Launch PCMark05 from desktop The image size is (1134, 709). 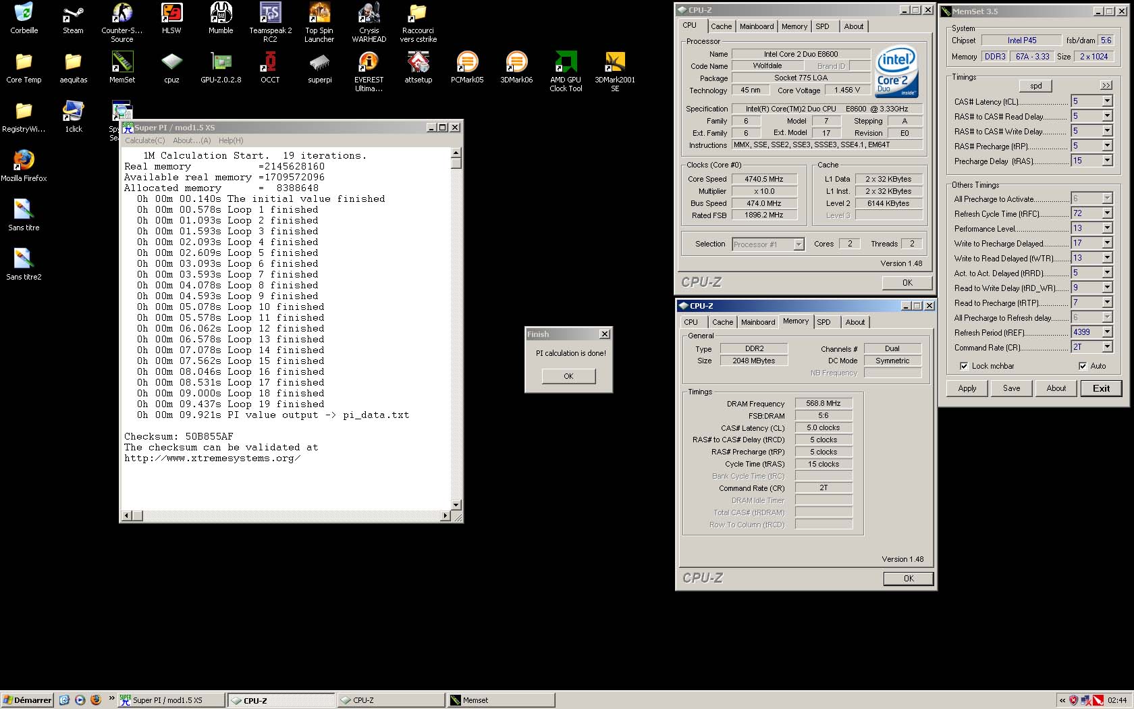point(467,68)
